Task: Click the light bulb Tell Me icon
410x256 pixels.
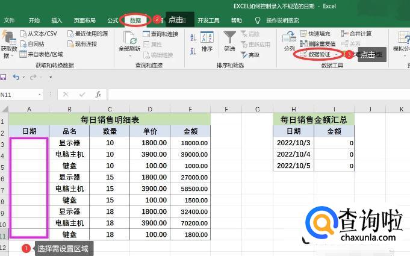Action: (x=258, y=20)
